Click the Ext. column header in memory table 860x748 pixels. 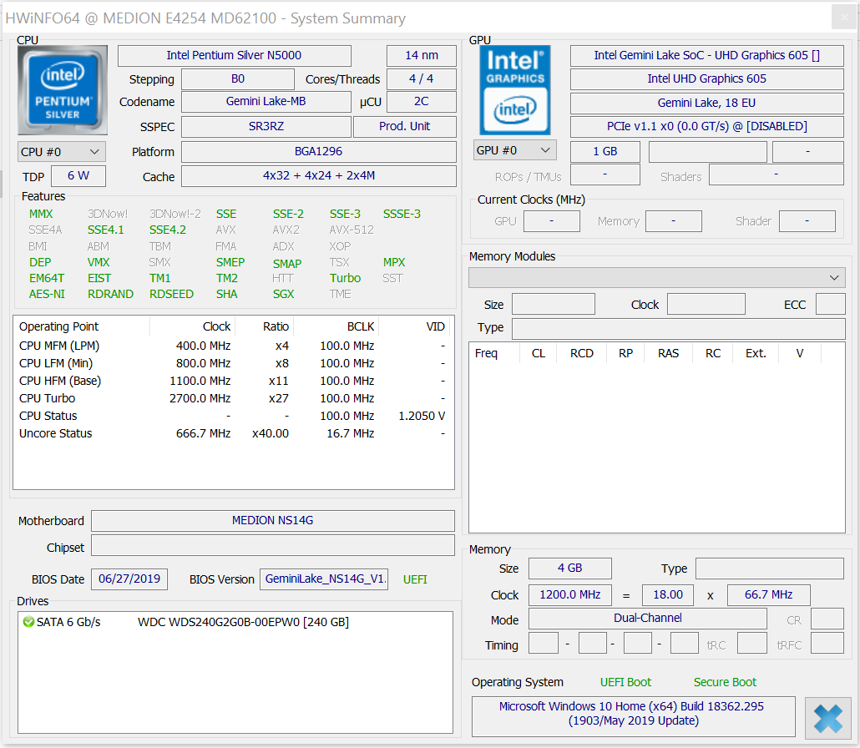tap(756, 353)
